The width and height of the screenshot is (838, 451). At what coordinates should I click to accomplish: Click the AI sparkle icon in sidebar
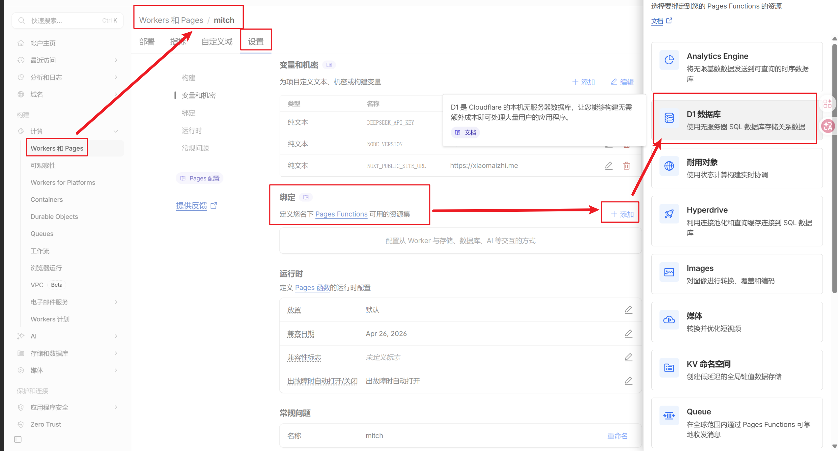pos(21,336)
